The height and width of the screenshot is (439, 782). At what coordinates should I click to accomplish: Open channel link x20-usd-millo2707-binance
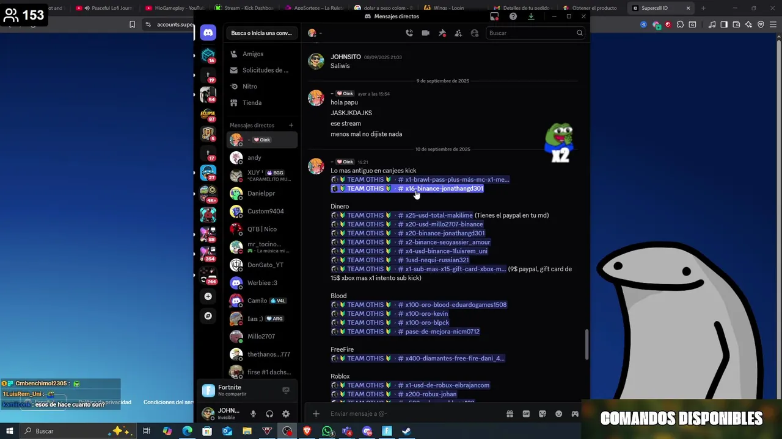[x=407, y=224]
